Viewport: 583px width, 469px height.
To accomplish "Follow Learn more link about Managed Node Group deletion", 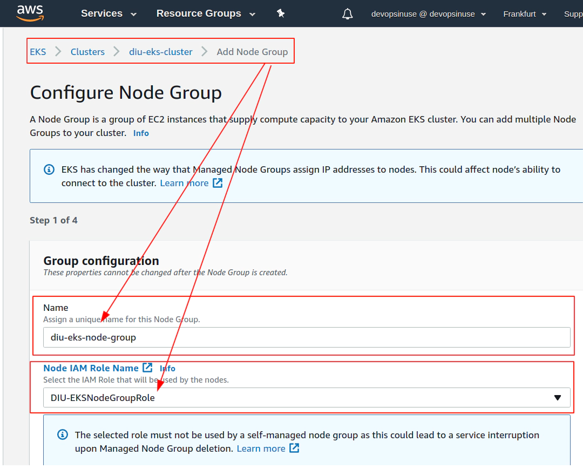I will click(261, 448).
